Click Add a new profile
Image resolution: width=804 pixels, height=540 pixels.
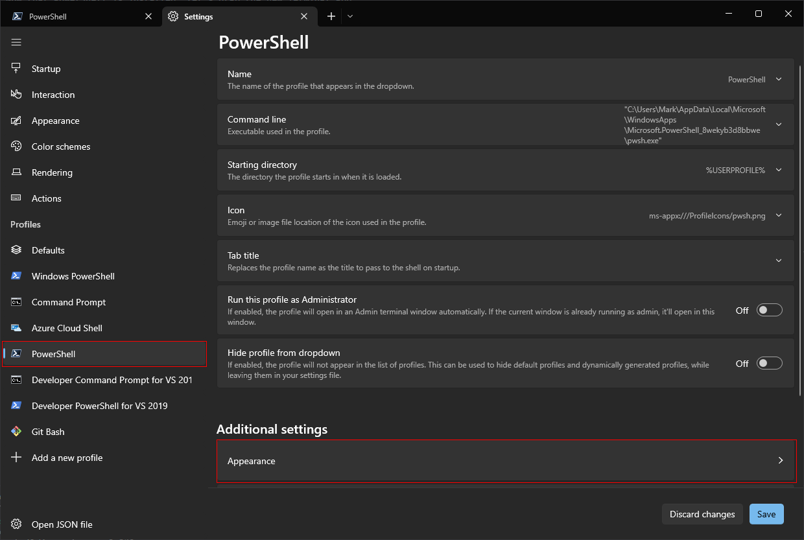pos(104,458)
